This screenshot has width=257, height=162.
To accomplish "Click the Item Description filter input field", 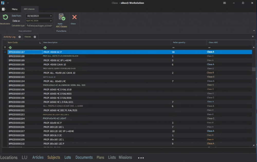I will [x=107, y=48].
